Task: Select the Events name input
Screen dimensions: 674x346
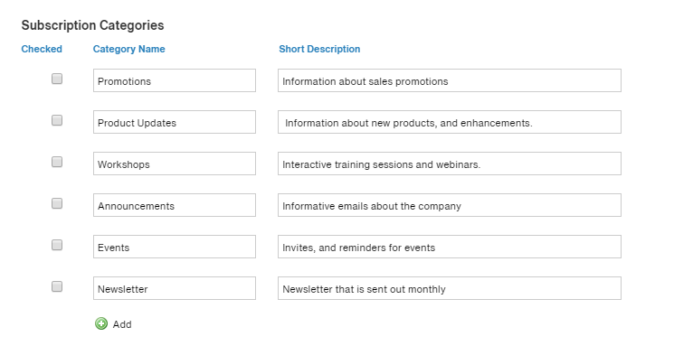Action: (x=175, y=247)
